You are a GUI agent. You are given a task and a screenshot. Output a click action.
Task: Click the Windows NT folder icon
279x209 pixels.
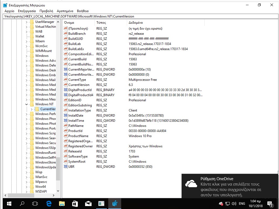pos(32,104)
